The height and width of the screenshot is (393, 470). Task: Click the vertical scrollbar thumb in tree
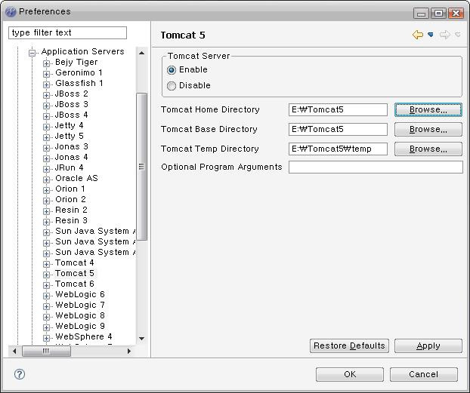pyautogui.click(x=142, y=167)
